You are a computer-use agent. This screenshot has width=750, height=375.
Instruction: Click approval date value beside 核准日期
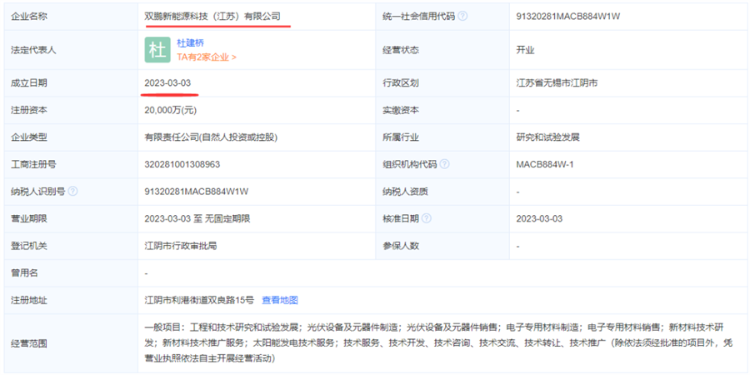click(x=539, y=219)
